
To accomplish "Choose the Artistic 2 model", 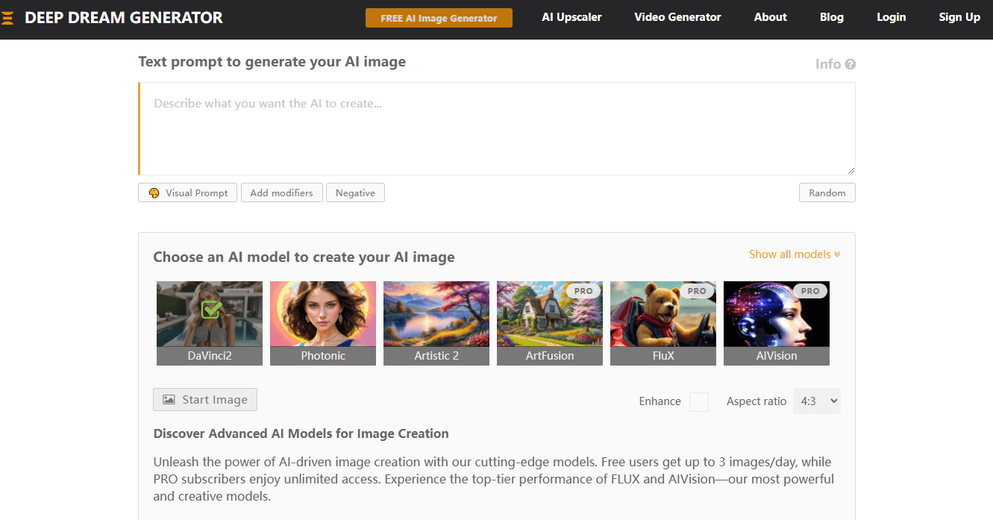I will click(x=436, y=322).
